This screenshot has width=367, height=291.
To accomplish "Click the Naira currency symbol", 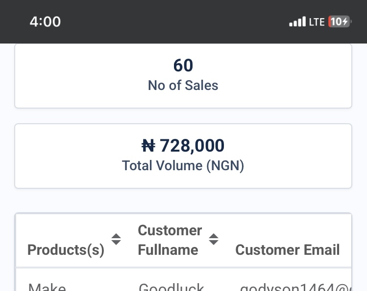I will coord(148,146).
